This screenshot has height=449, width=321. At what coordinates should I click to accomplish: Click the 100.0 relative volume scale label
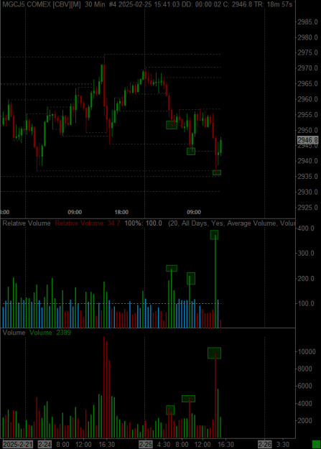(307, 303)
